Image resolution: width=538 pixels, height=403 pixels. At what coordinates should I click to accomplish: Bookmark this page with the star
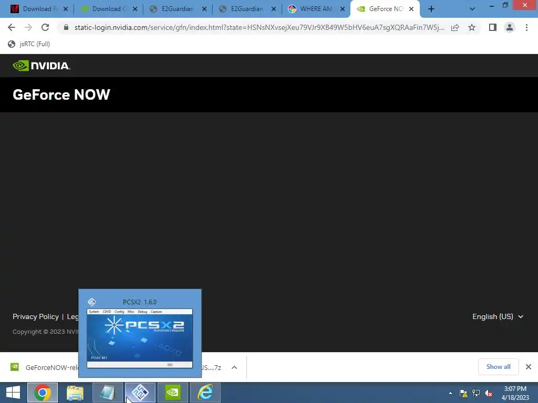click(x=472, y=27)
